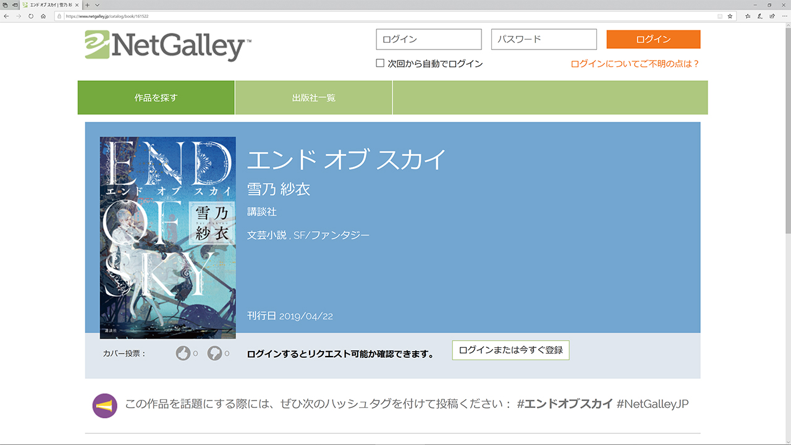
Task: Click the 文芸小説 genre link
Action: 267,235
